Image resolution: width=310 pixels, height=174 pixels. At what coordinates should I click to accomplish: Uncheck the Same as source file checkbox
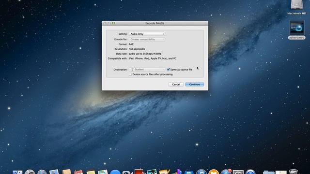click(x=168, y=70)
